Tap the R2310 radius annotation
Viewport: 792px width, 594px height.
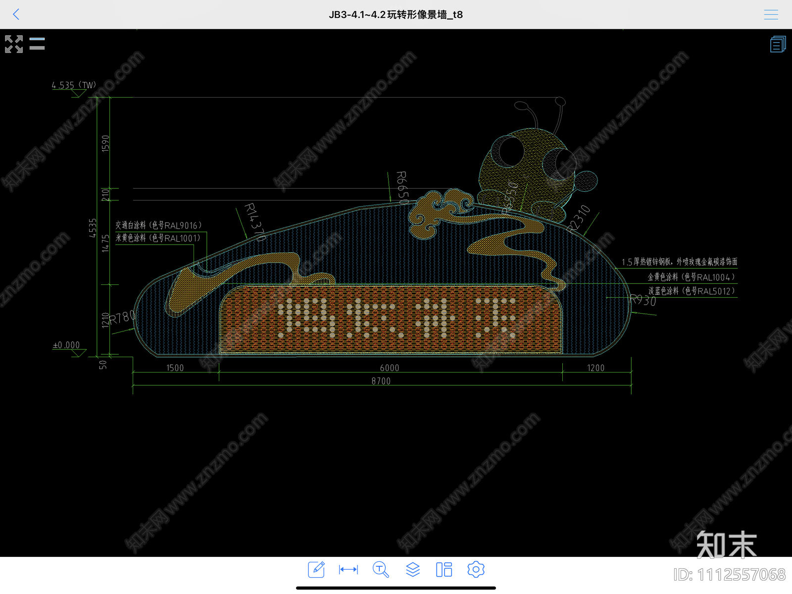[578, 218]
